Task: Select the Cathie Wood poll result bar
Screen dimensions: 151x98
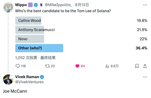Action: pos(28,21)
